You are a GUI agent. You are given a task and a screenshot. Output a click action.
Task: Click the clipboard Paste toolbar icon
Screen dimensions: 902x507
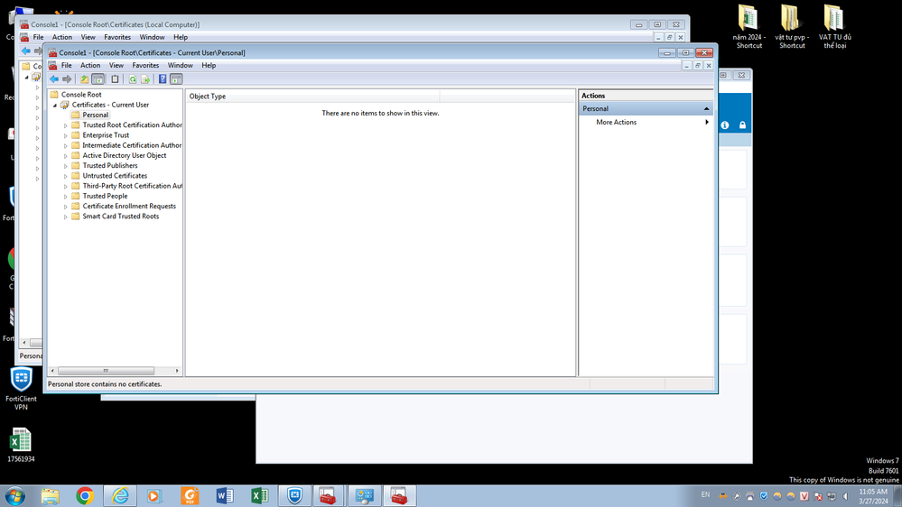click(x=115, y=79)
